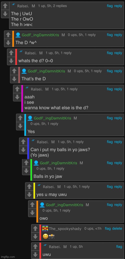Reply to Ralsei's top comment
Image resolution: width=125 pixels, height=259 pixels.
[x=118, y=6]
